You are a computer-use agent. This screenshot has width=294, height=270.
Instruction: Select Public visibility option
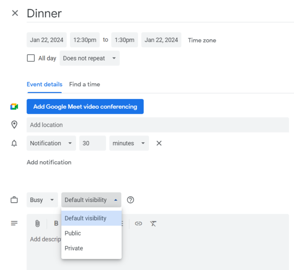coord(73,233)
